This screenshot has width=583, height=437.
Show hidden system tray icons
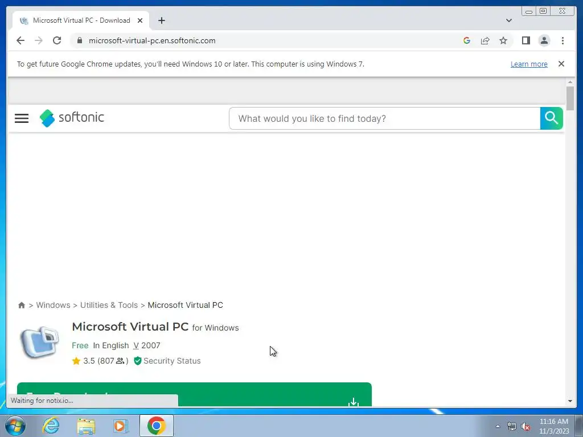tap(498, 426)
